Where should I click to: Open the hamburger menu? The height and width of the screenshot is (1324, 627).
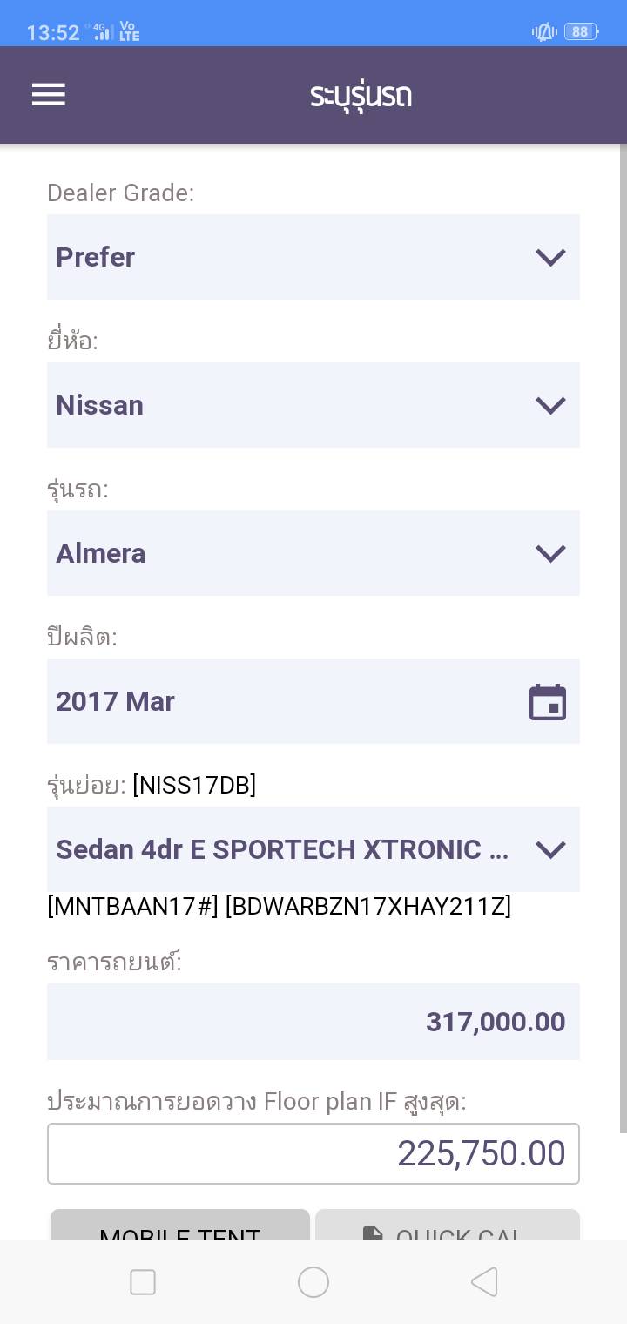(x=49, y=94)
